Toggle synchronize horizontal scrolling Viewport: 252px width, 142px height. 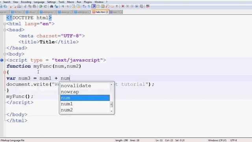[x=78, y=6]
